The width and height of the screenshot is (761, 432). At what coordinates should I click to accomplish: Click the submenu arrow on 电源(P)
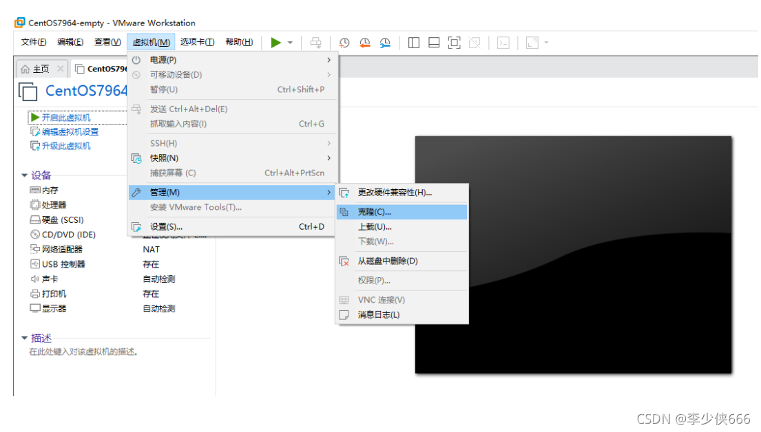pyautogui.click(x=329, y=60)
